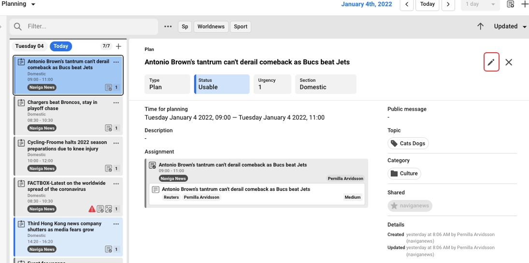Open the 1 day range dropdown

[479, 4]
